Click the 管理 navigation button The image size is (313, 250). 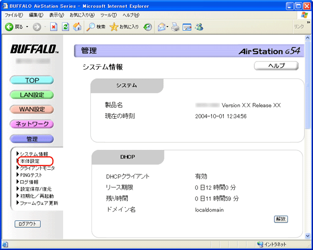(x=32, y=139)
